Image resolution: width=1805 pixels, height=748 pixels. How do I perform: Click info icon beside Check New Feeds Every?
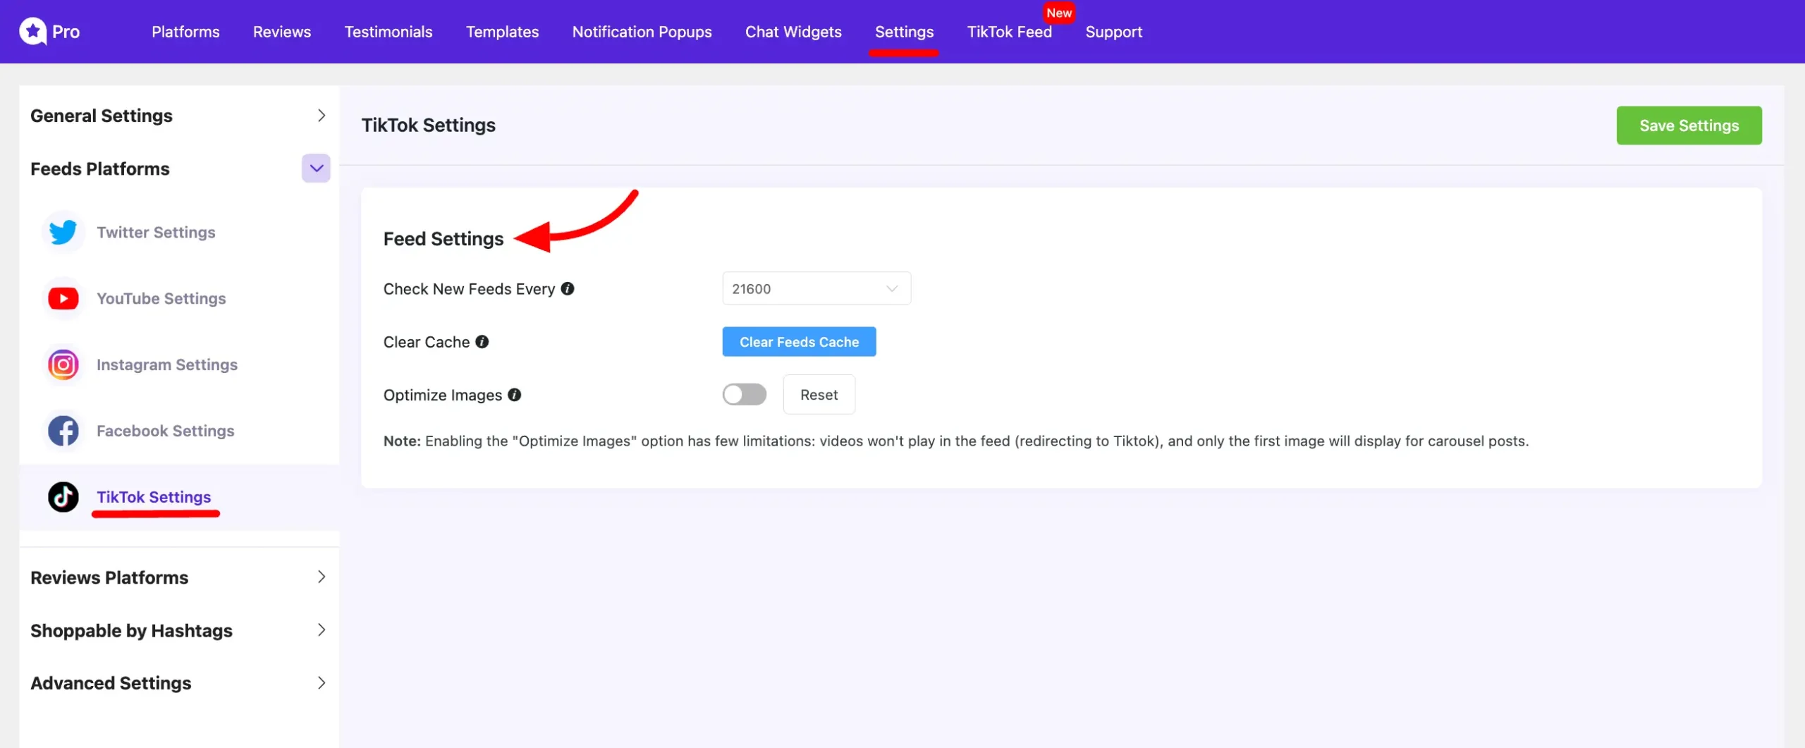(568, 288)
